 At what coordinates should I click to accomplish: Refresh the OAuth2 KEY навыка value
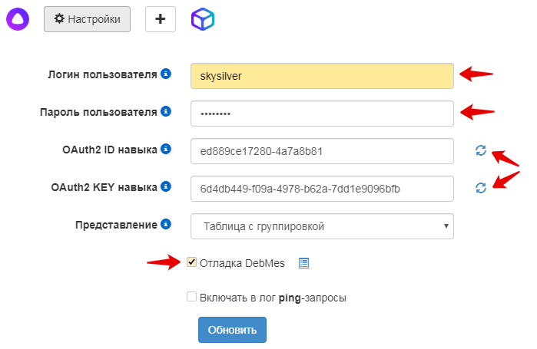[480, 187]
